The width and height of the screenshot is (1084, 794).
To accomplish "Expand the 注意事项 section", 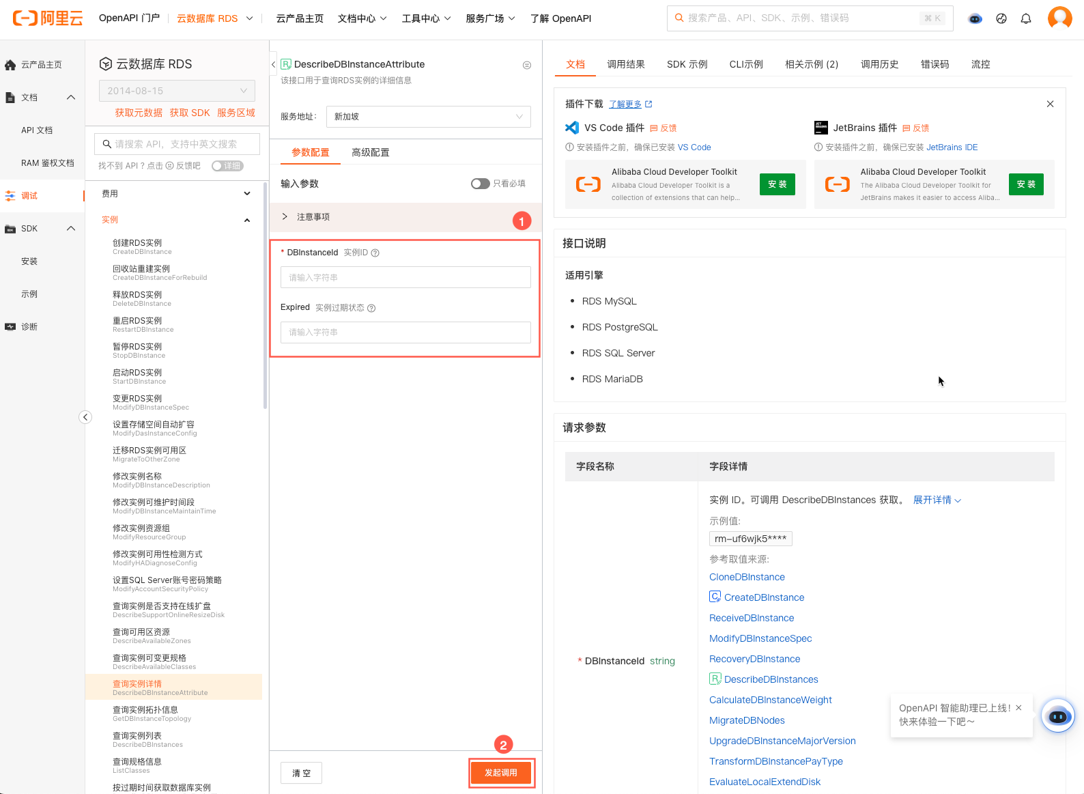I will [x=406, y=217].
